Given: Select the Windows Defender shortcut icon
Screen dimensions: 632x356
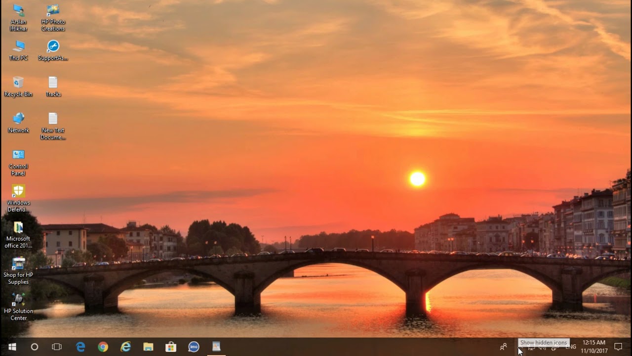Looking at the screenshot, I should pos(18,198).
